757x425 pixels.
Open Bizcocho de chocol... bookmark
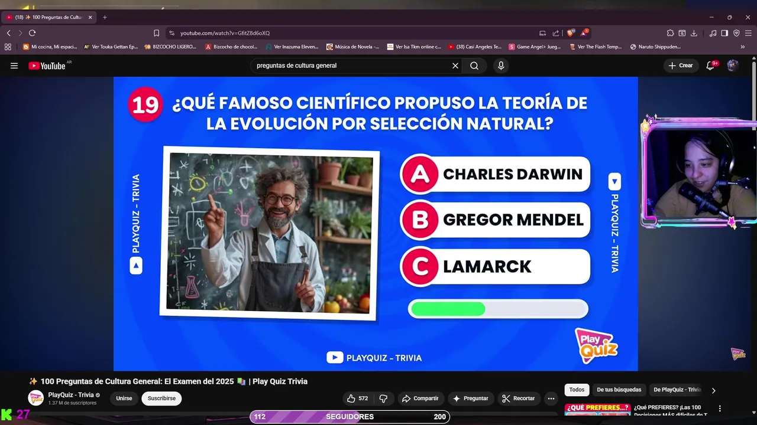pos(231,47)
